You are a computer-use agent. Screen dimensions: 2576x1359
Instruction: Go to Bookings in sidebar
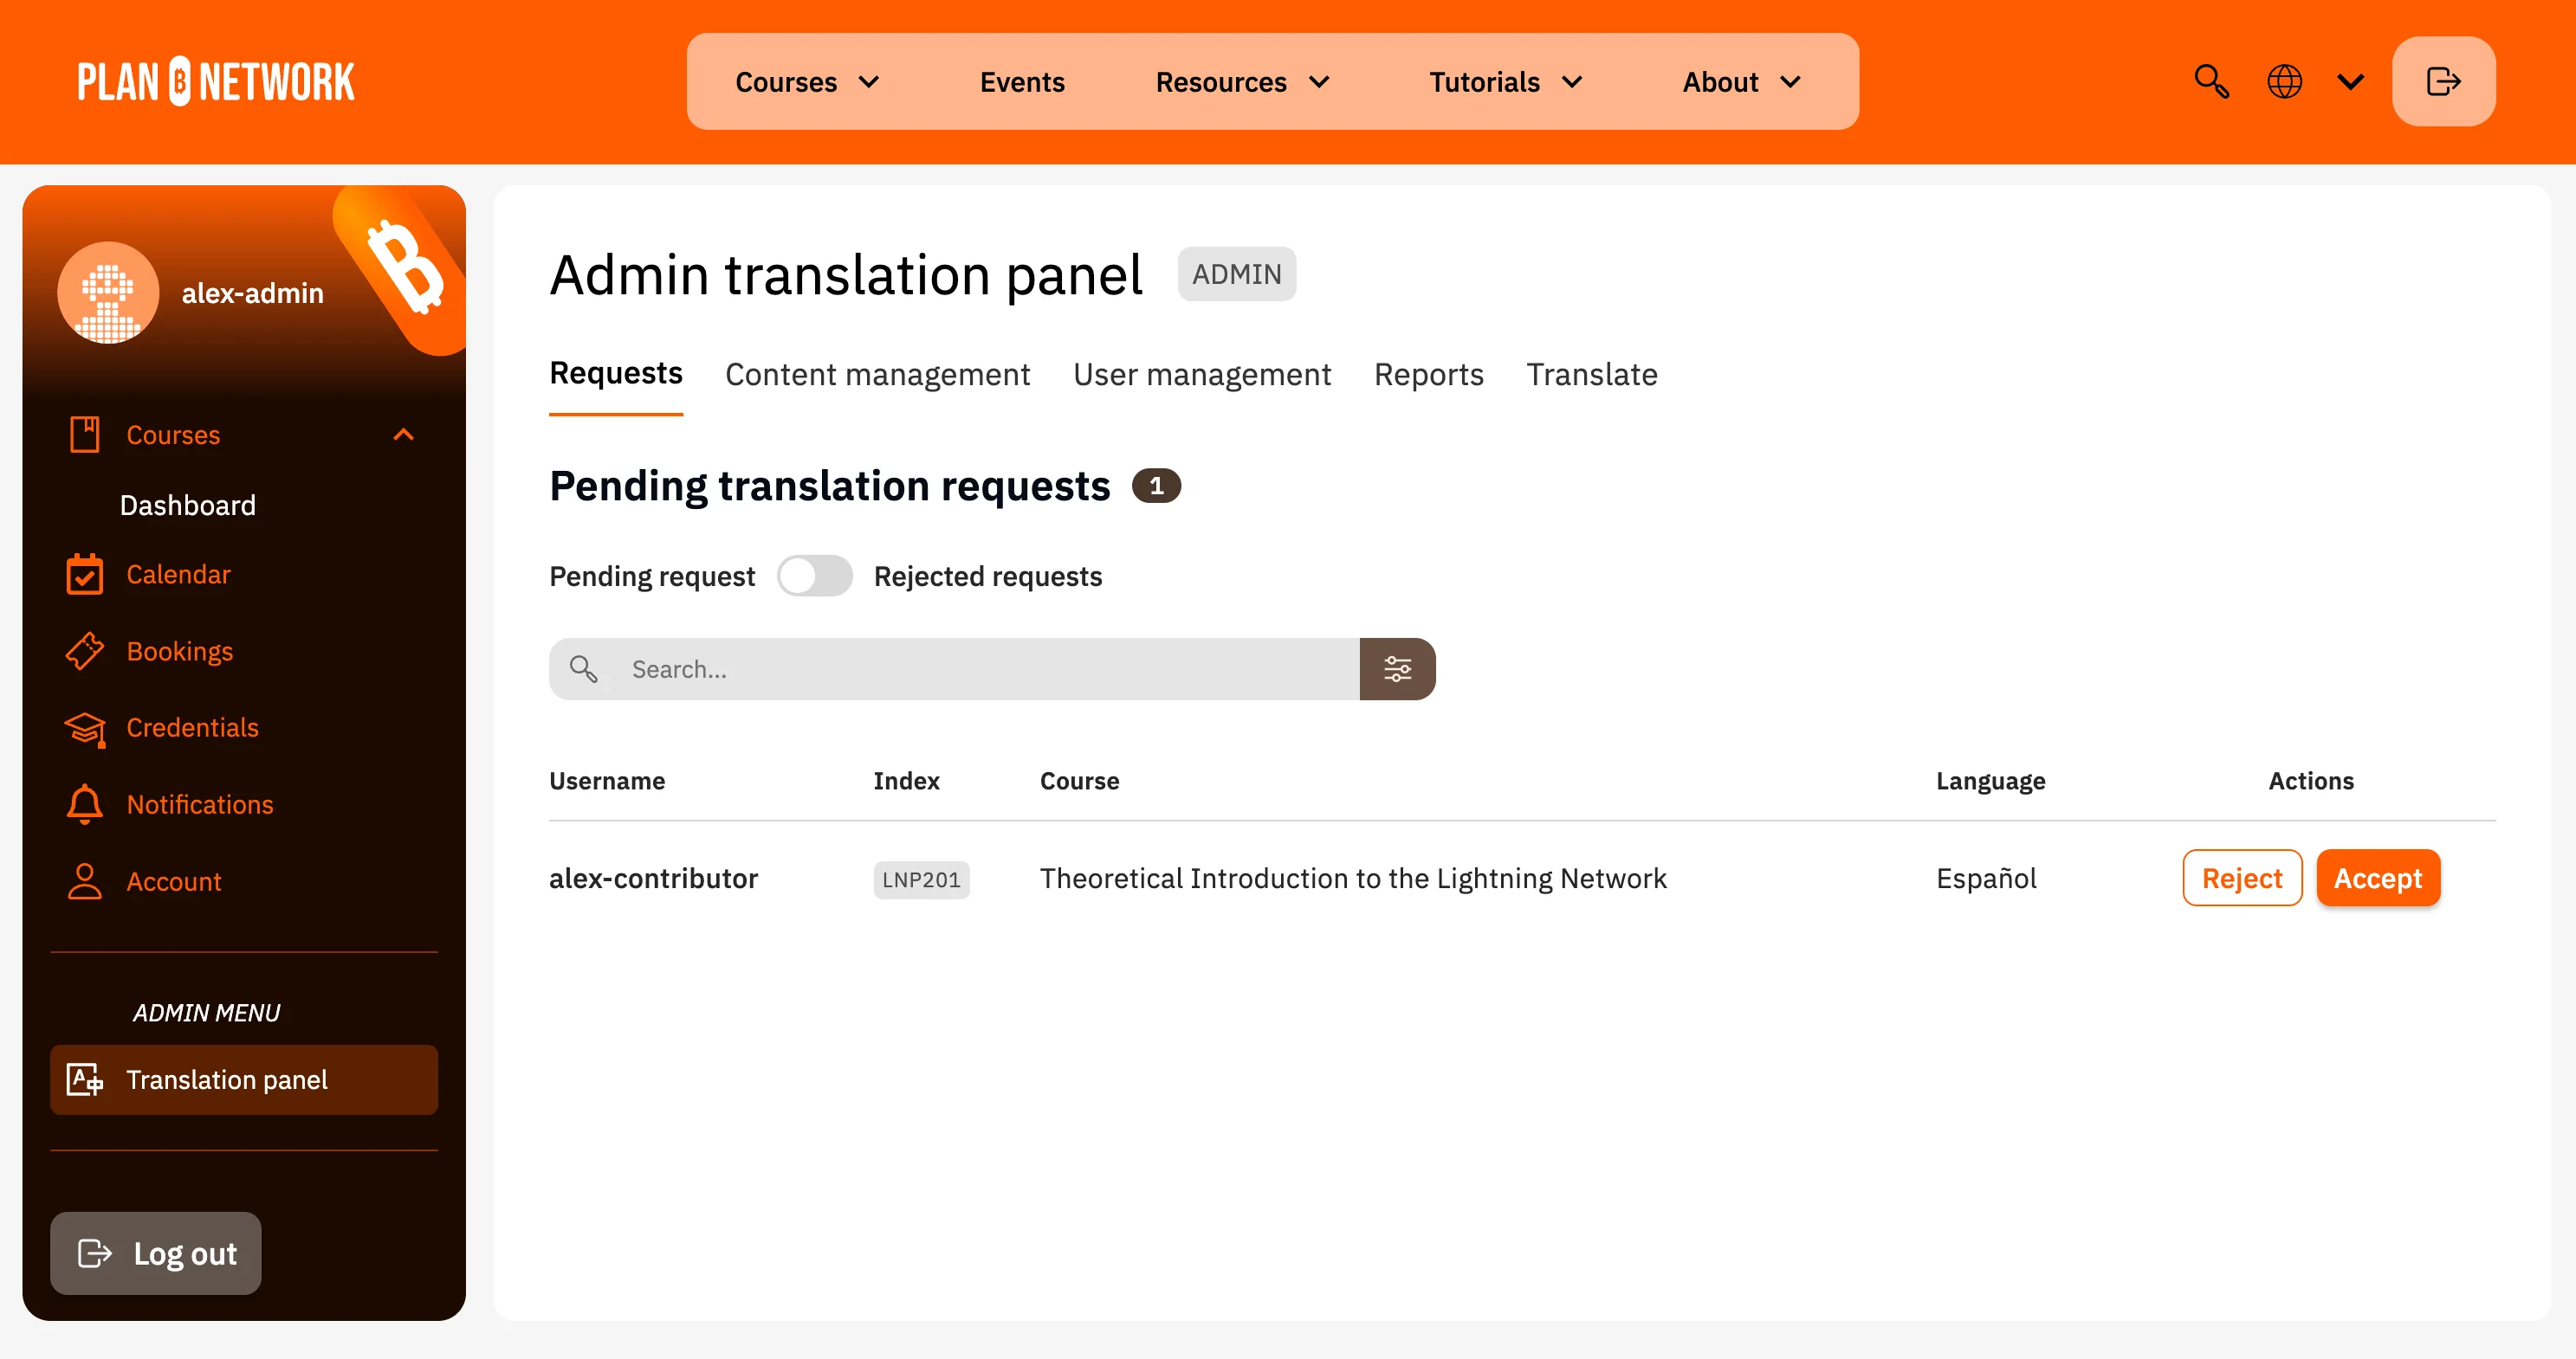pyautogui.click(x=179, y=652)
